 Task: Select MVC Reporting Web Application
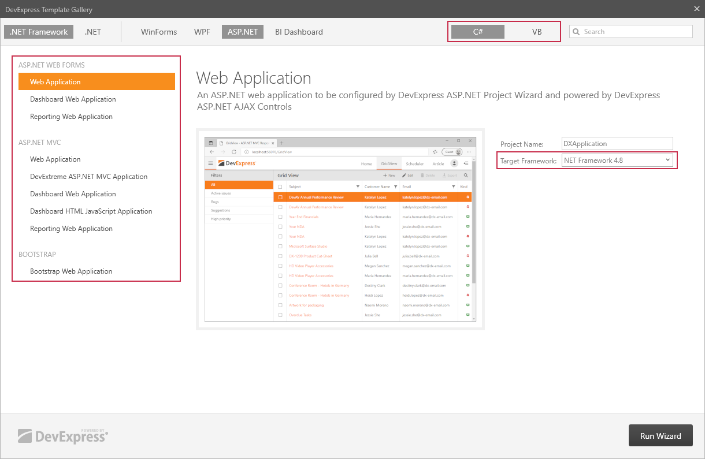click(x=97, y=229)
